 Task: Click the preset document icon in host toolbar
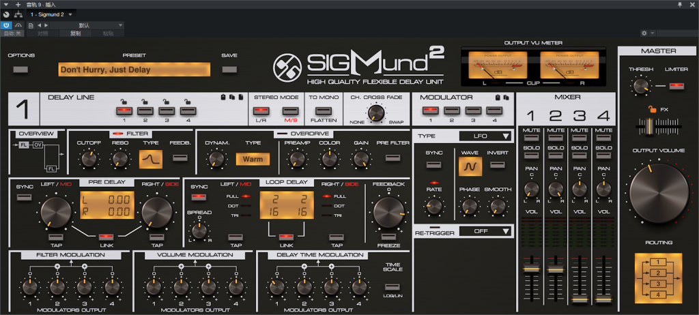pos(31,25)
